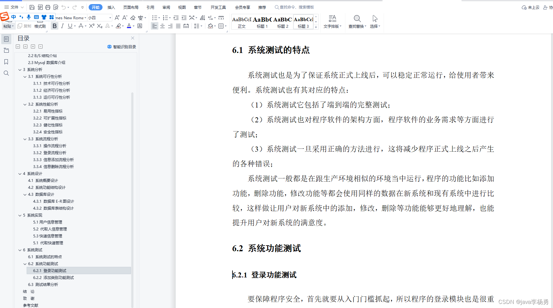Click the Save document icon
The width and height of the screenshot is (553, 308).
pos(32,7)
